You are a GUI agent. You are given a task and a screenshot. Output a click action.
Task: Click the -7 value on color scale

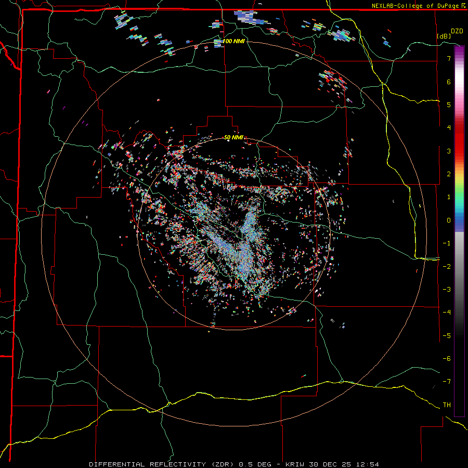tap(447, 382)
